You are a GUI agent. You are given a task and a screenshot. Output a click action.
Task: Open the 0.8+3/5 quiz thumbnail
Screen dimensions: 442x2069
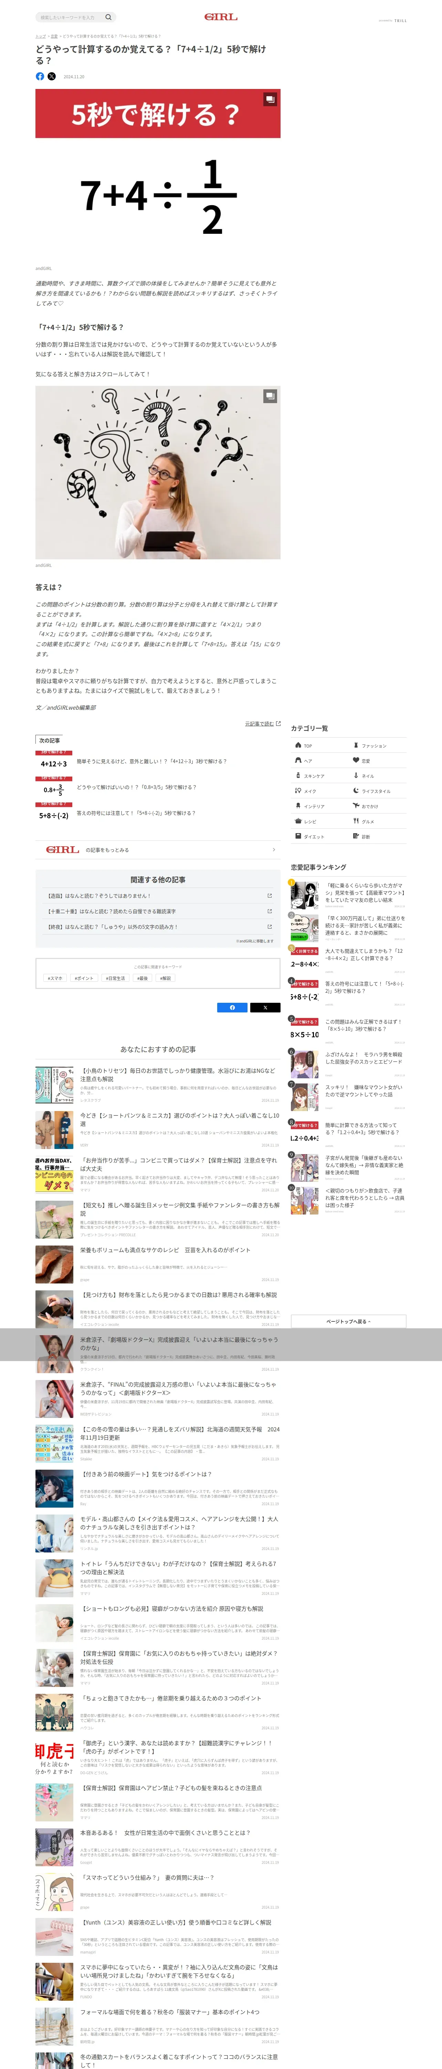(x=54, y=788)
